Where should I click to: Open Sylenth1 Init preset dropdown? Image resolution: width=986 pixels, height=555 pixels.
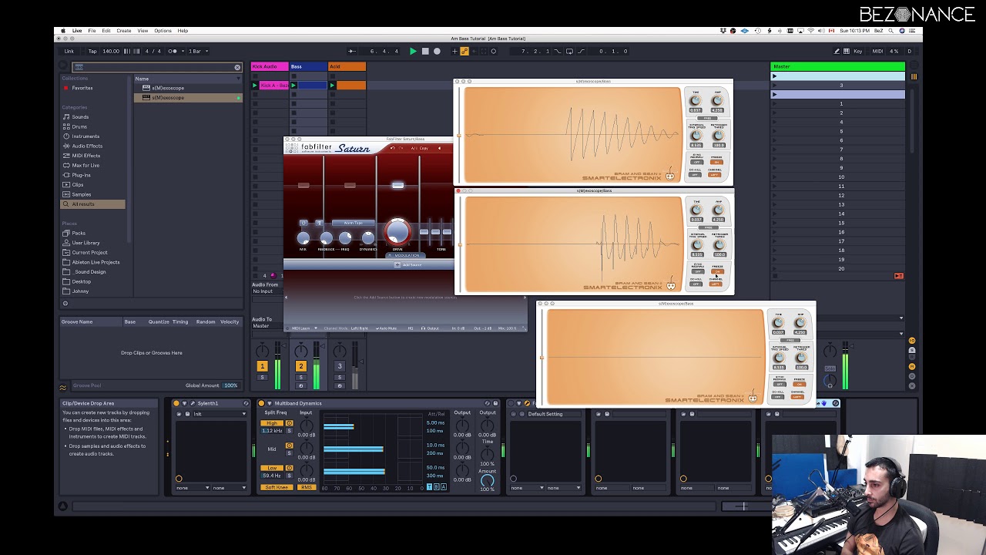tap(220, 414)
